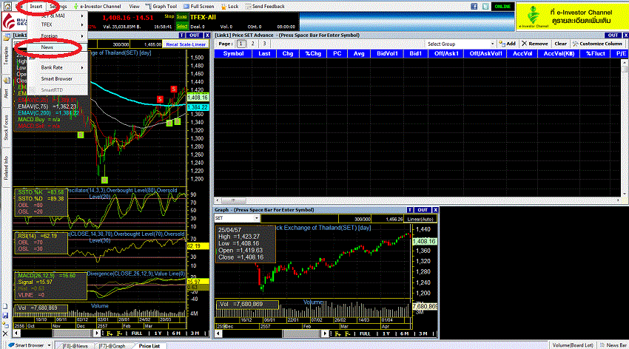629x349 pixels.
Task: Click the Remove symbol button
Action: (x=535, y=44)
